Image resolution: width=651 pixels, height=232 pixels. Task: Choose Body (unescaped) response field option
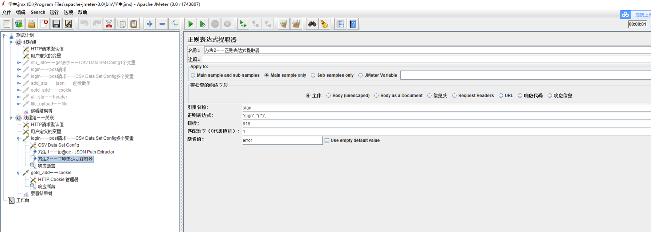click(x=329, y=96)
